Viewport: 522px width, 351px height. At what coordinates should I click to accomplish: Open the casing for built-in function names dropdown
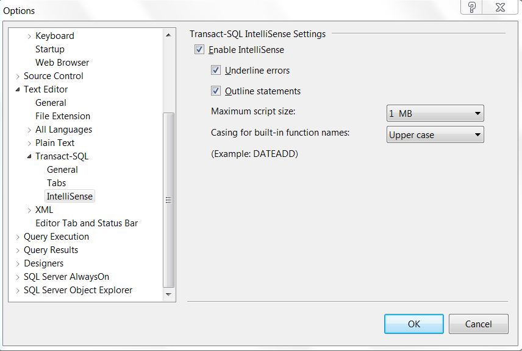477,134
